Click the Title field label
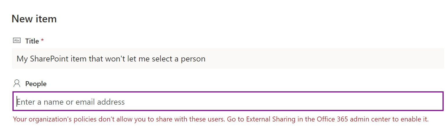This screenshot has height=129, width=448. point(32,41)
